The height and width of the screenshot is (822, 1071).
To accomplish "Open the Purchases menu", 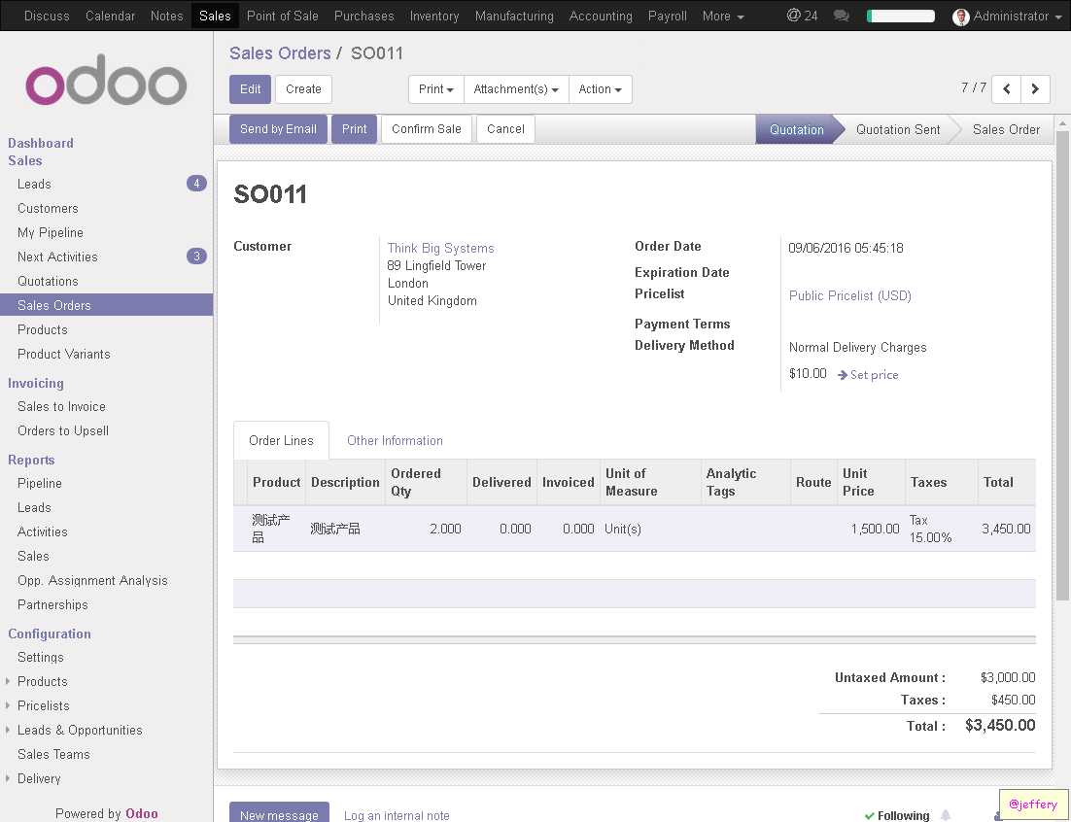I will pyautogui.click(x=364, y=16).
